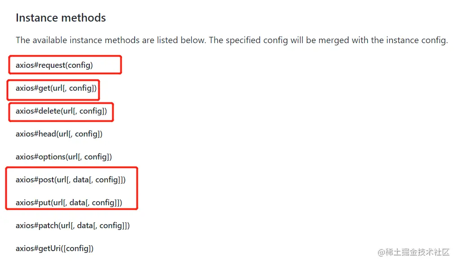Select the axios#patch method line
The image size is (458, 265).
(x=73, y=225)
